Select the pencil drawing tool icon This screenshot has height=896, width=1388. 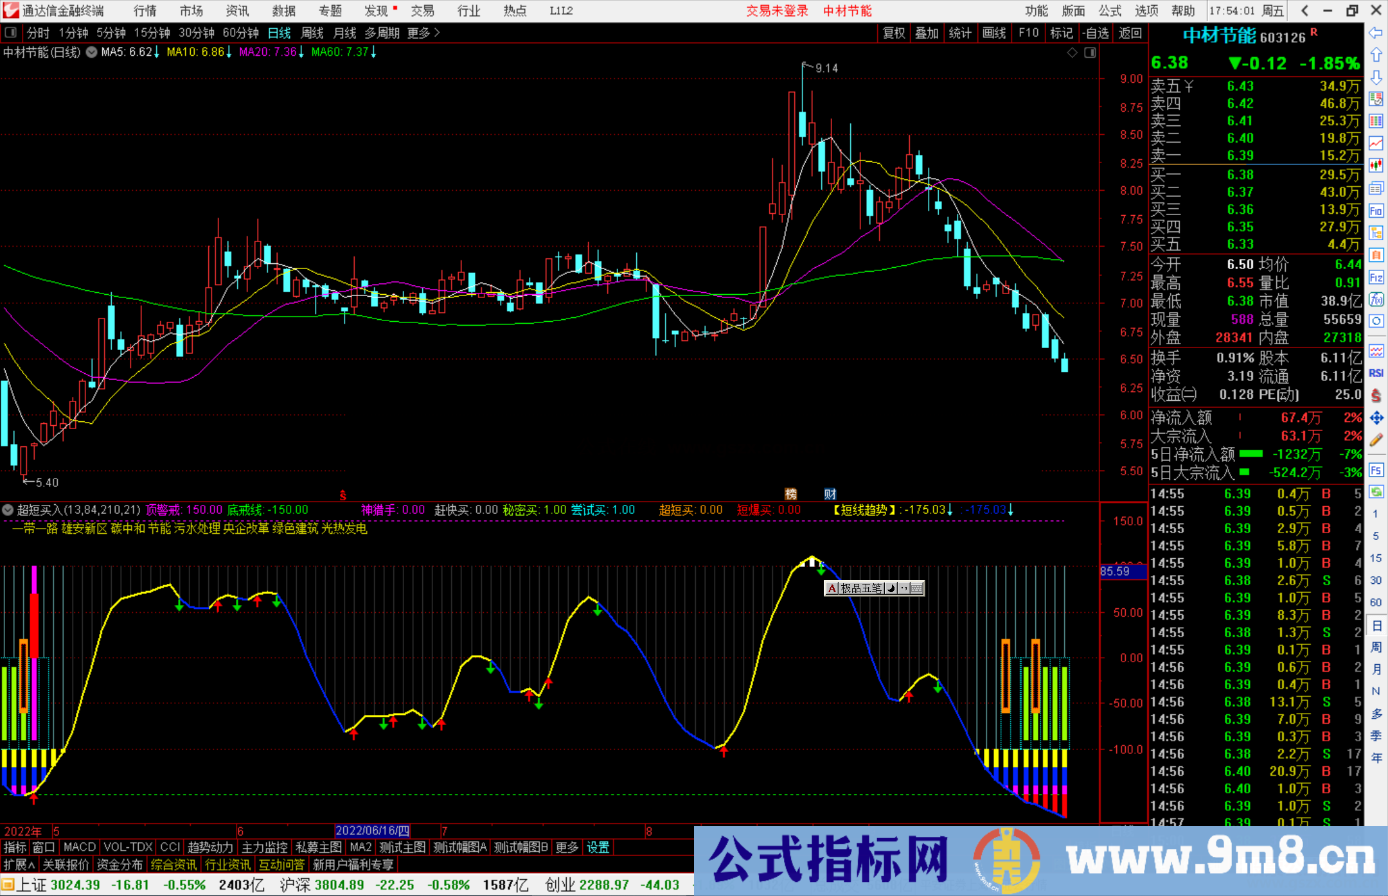[1376, 441]
